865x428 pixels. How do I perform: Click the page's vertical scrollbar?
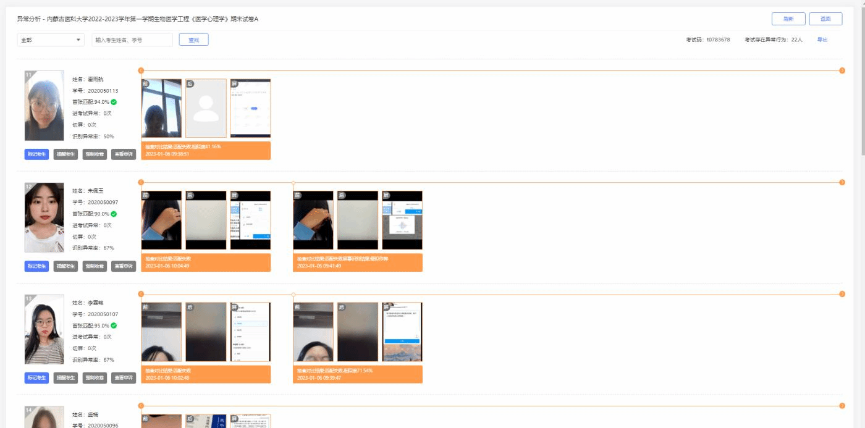point(862,80)
